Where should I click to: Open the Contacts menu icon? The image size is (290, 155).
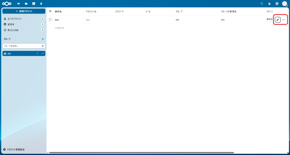pyautogui.click(x=277, y=4)
